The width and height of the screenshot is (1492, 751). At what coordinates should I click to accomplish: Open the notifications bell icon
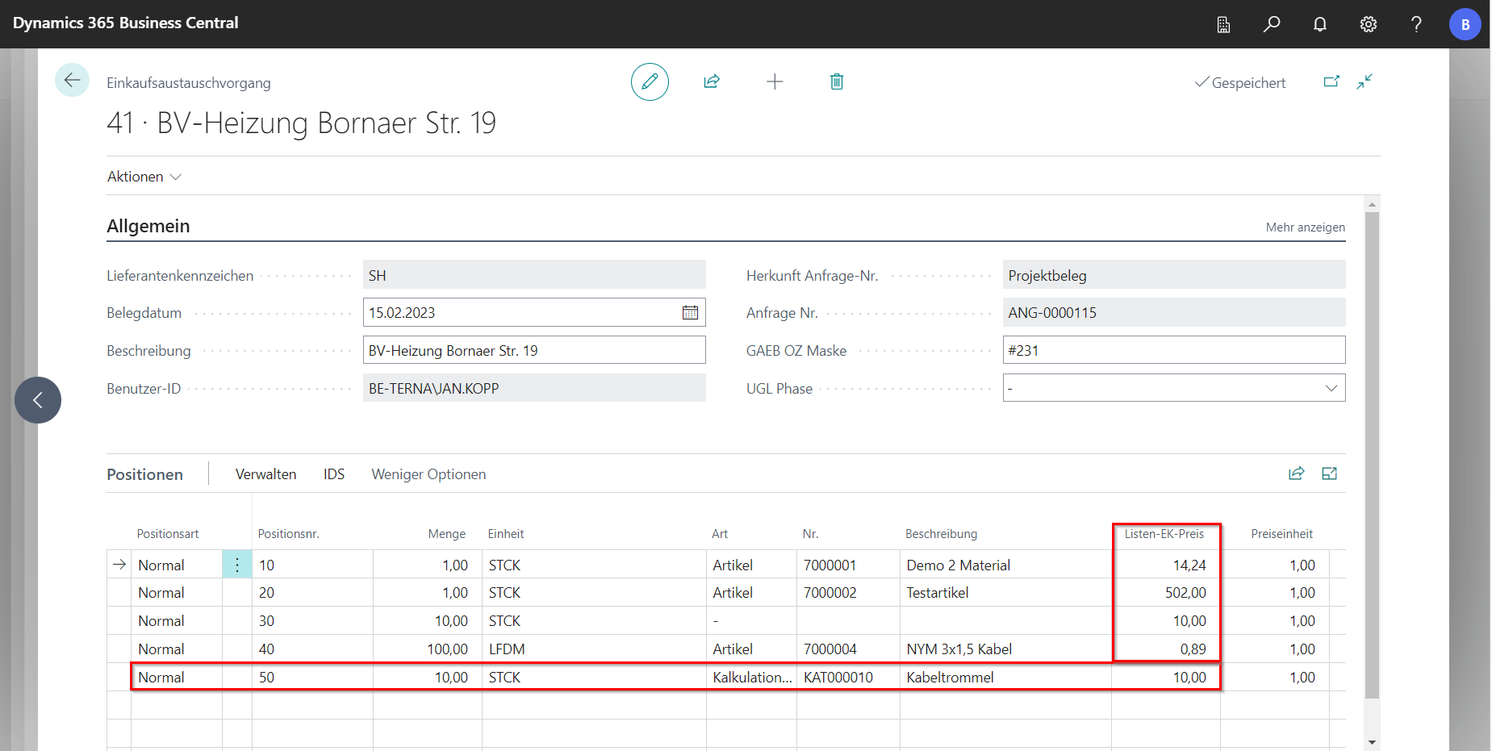pos(1320,24)
